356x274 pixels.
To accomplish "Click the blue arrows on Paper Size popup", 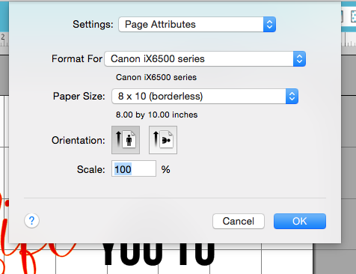I will click(x=292, y=97).
